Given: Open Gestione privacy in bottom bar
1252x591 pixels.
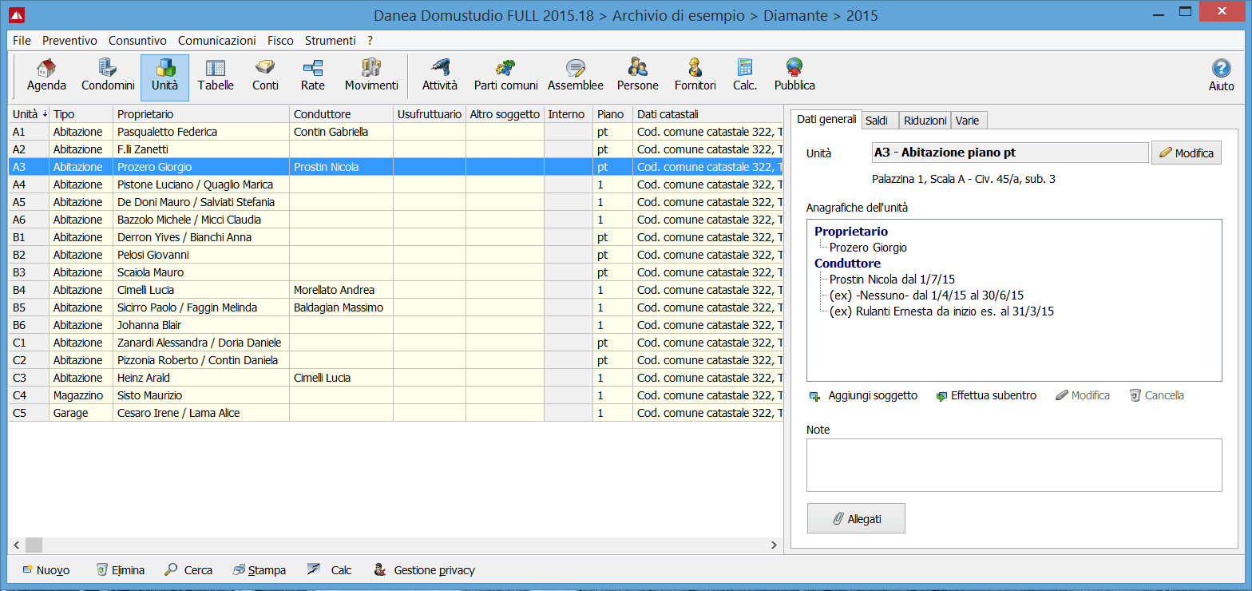Looking at the screenshot, I should tap(424, 570).
